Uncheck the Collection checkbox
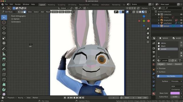This screenshot has height=102, width=183. [159, 14]
